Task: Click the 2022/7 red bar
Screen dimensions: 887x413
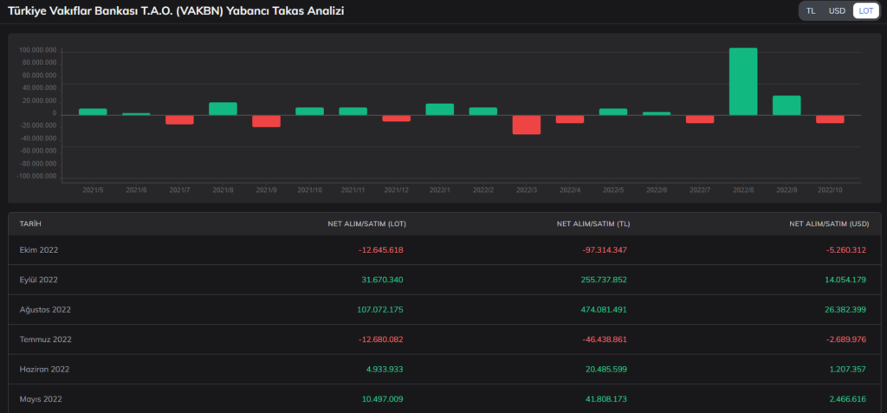Action: click(x=700, y=119)
